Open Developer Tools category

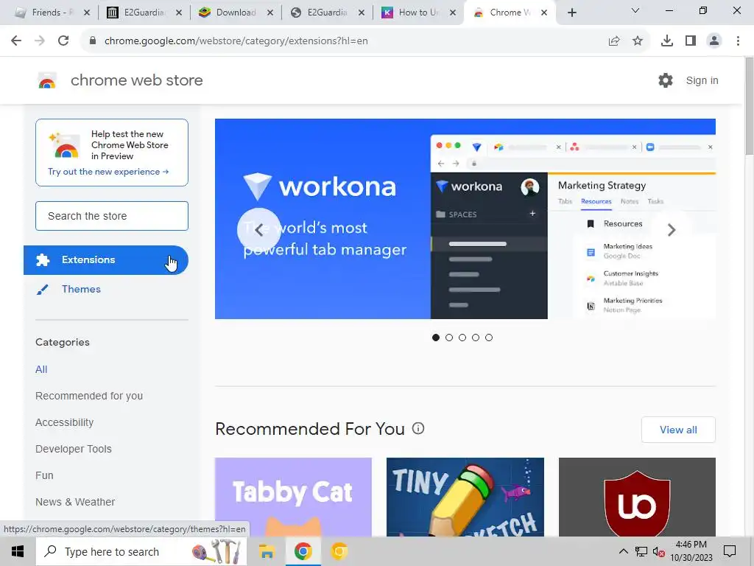pyautogui.click(x=74, y=449)
